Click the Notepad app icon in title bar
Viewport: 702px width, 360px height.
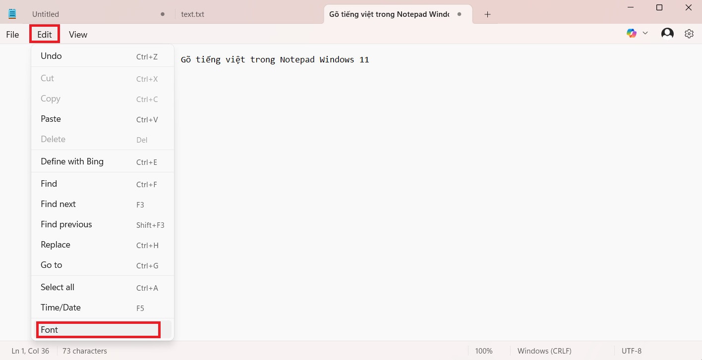(x=12, y=14)
